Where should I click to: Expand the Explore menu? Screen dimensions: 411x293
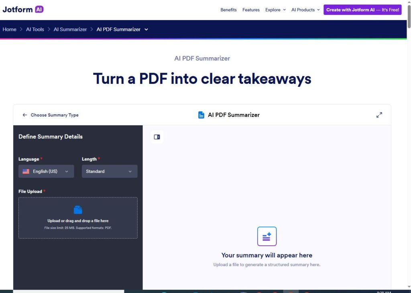[275, 10]
